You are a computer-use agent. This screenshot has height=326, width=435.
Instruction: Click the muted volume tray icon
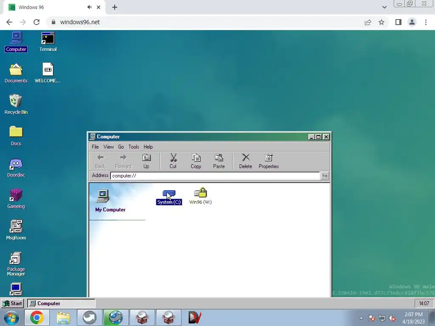click(x=392, y=318)
